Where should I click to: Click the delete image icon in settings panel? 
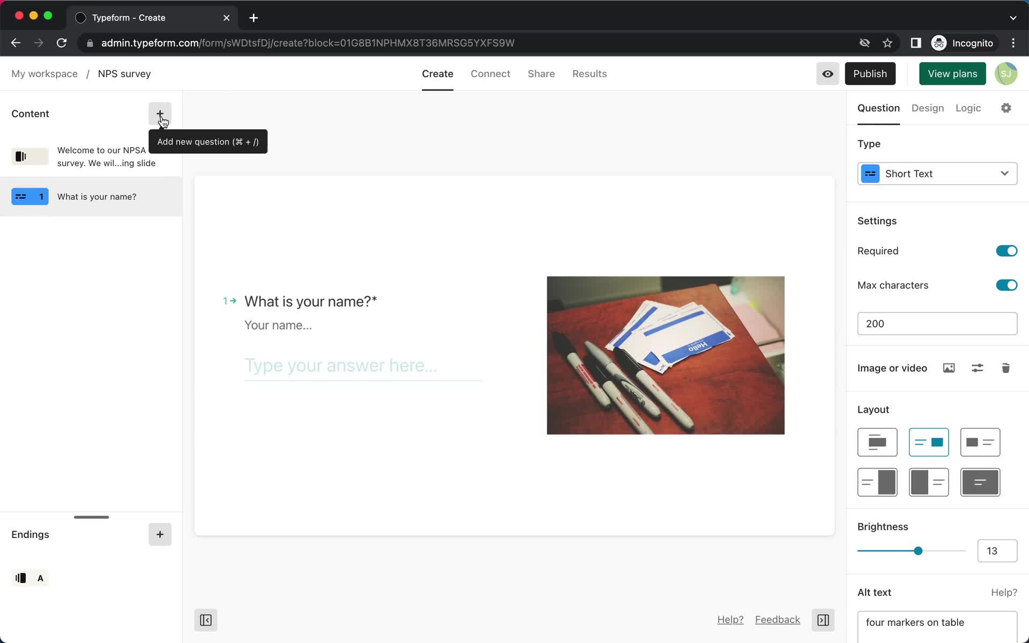tap(1006, 368)
